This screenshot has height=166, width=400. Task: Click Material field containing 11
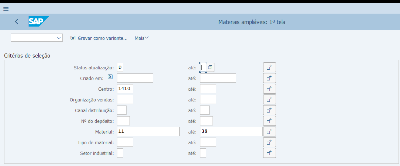[x=148, y=132]
